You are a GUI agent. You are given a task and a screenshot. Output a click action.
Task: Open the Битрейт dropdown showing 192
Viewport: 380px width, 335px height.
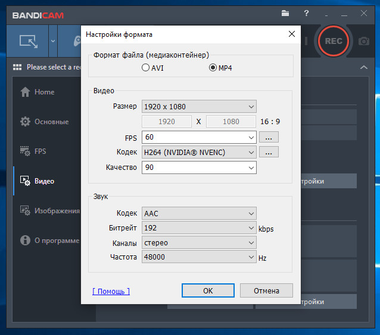tap(199, 228)
